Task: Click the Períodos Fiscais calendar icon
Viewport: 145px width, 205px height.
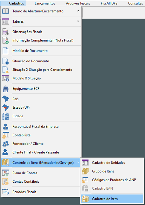Action: (x=5, y=192)
